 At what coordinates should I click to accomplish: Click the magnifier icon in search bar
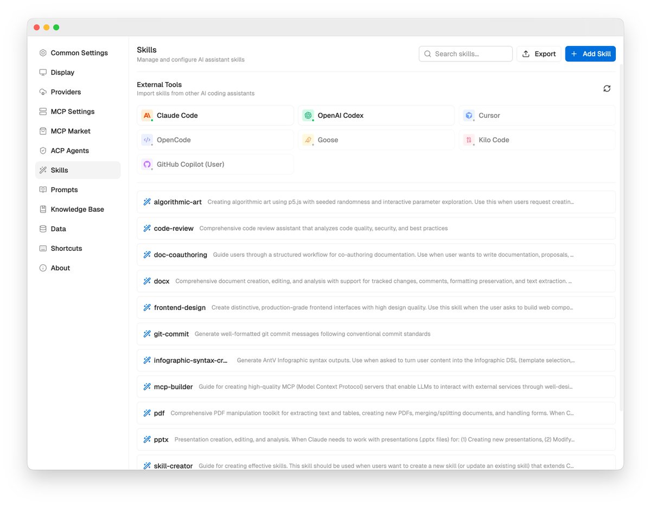[427, 54]
